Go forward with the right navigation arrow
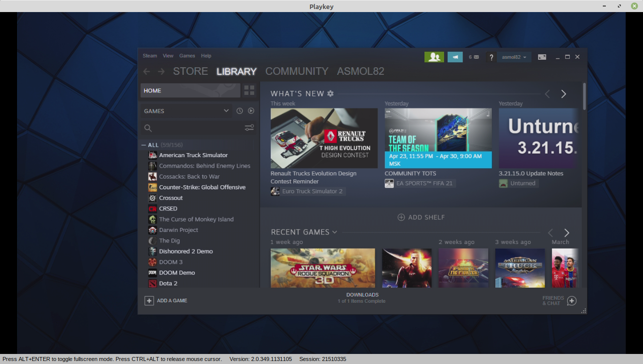 [x=161, y=71]
